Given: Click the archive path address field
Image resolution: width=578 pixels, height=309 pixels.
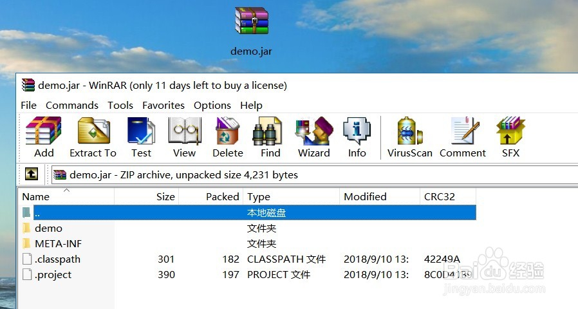Looking at the screenshot, I should [x=315, y=175].
